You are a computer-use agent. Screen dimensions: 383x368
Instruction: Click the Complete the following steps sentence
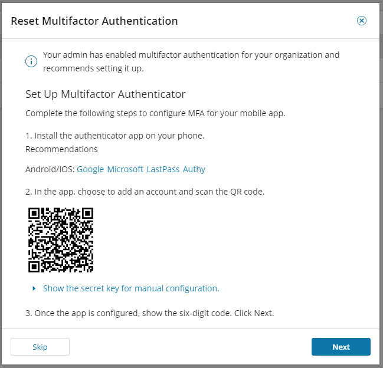coord(155,113)
